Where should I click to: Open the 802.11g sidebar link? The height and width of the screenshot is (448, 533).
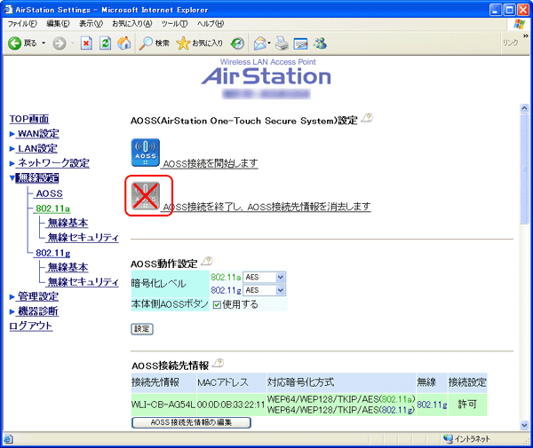tap(52, 253)
